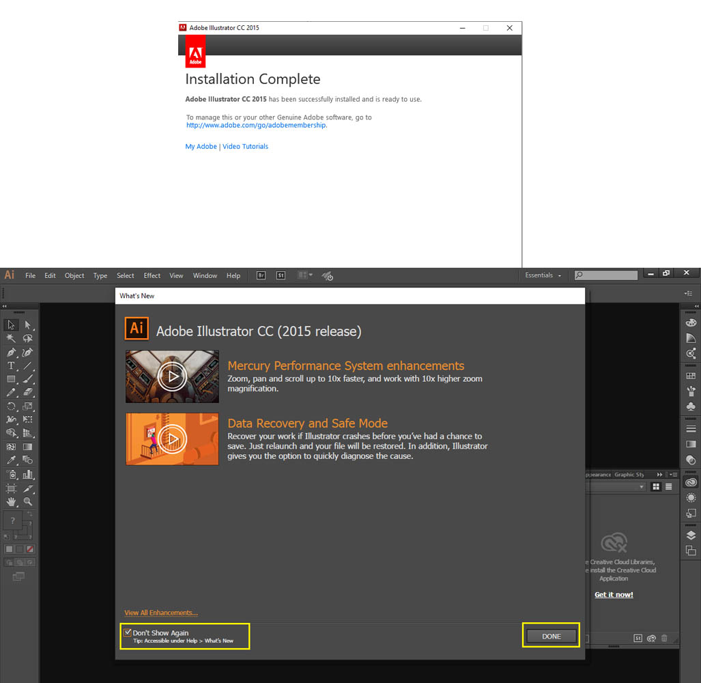
Task: Open the File menu
Action: [31, 275]
